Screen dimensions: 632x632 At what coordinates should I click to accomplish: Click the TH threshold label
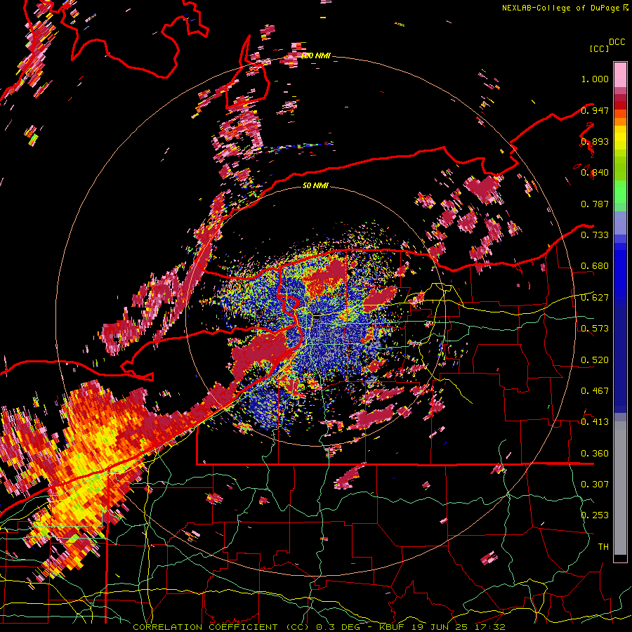(603, 547)
